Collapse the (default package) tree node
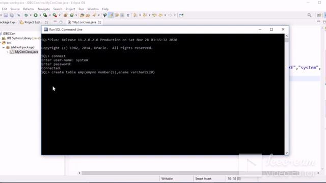 4,47
